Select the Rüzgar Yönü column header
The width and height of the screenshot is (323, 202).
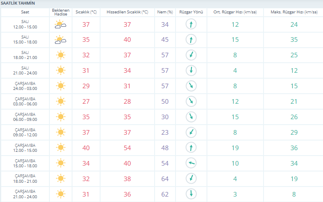[191, 12]
